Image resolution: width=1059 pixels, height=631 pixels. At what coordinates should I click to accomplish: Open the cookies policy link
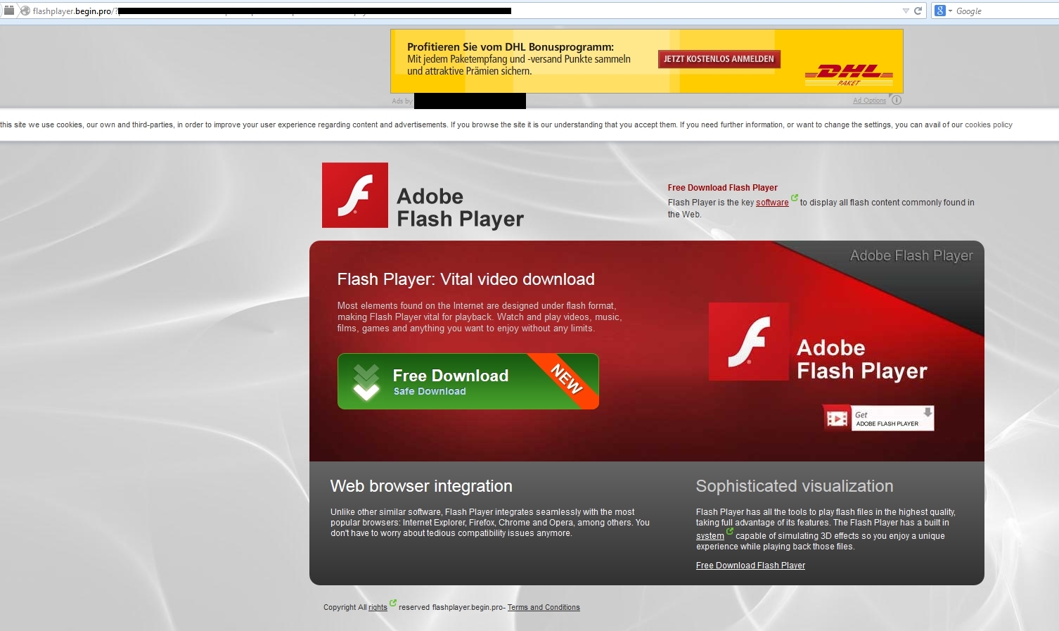click(989, 125)
